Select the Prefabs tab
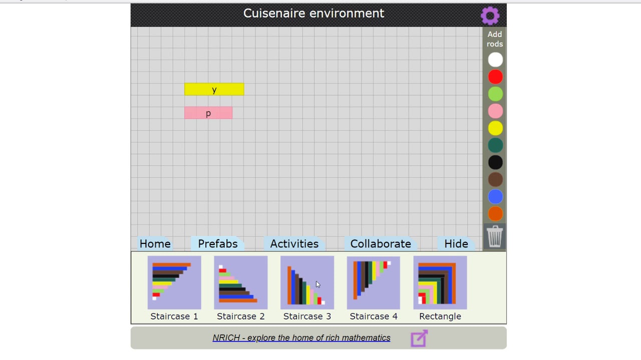641x360 pixels. pos(218,243)
